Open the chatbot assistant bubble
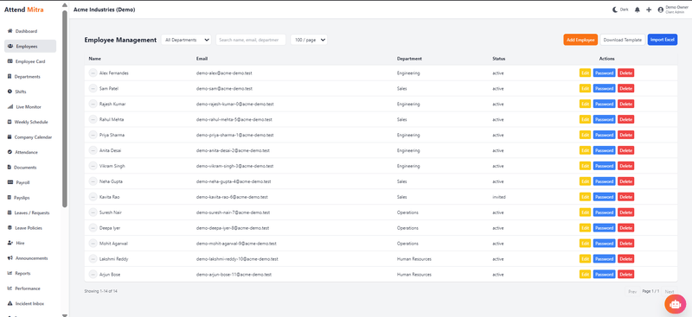Screen dimensions: 692x317 pos(675,303)
